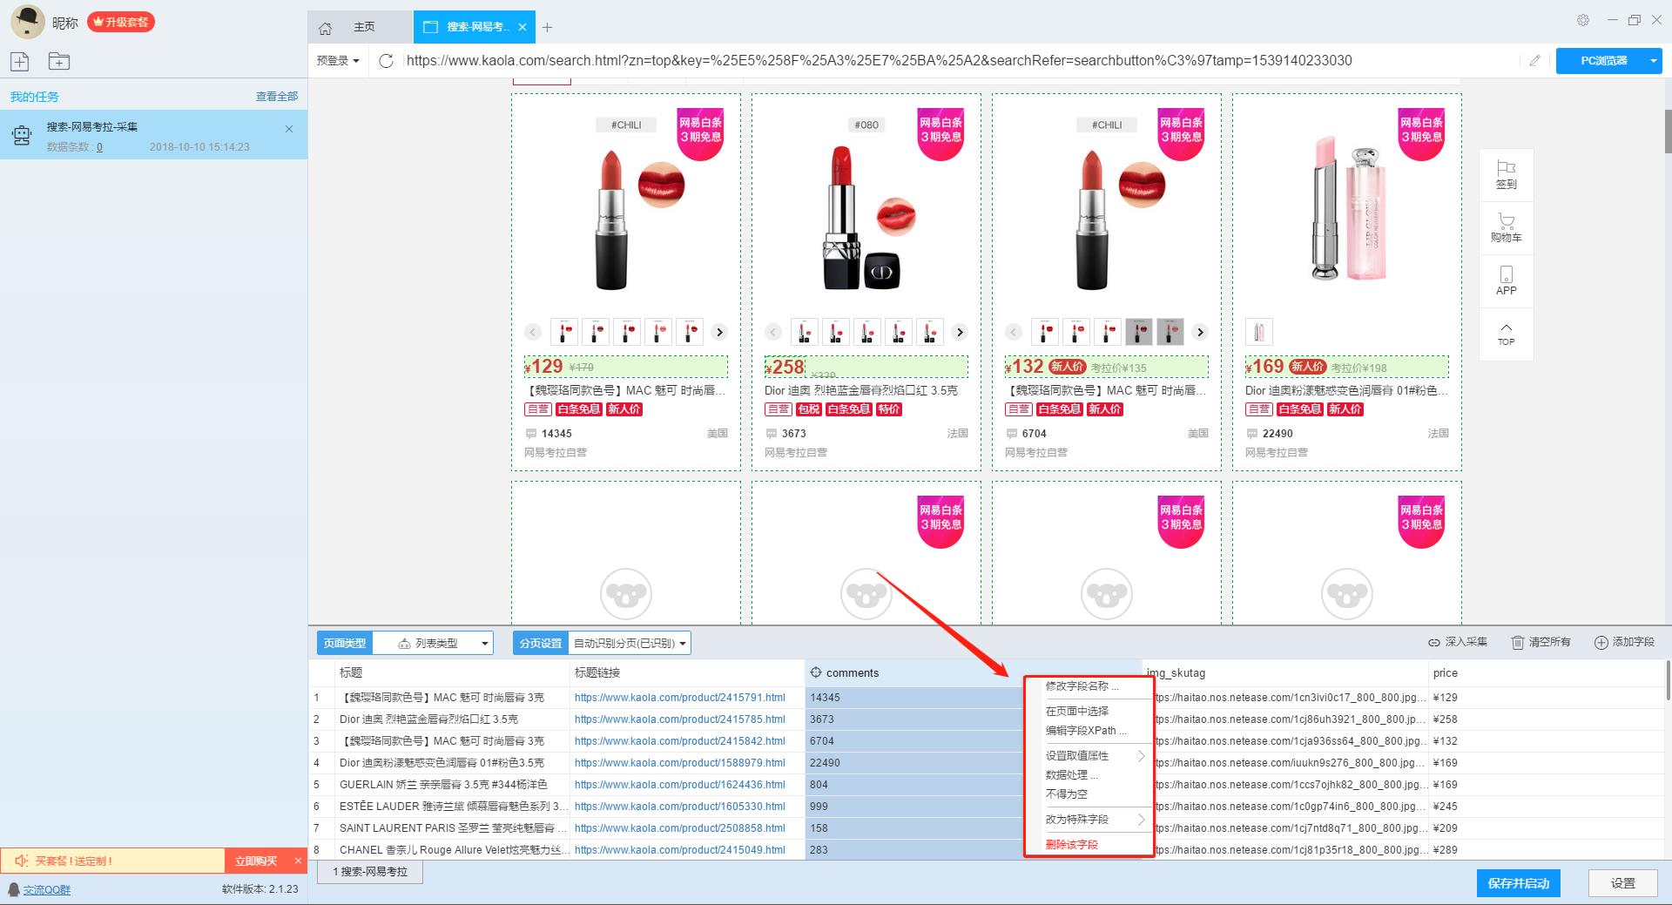Select comments cell with 22490

point(914,763)
